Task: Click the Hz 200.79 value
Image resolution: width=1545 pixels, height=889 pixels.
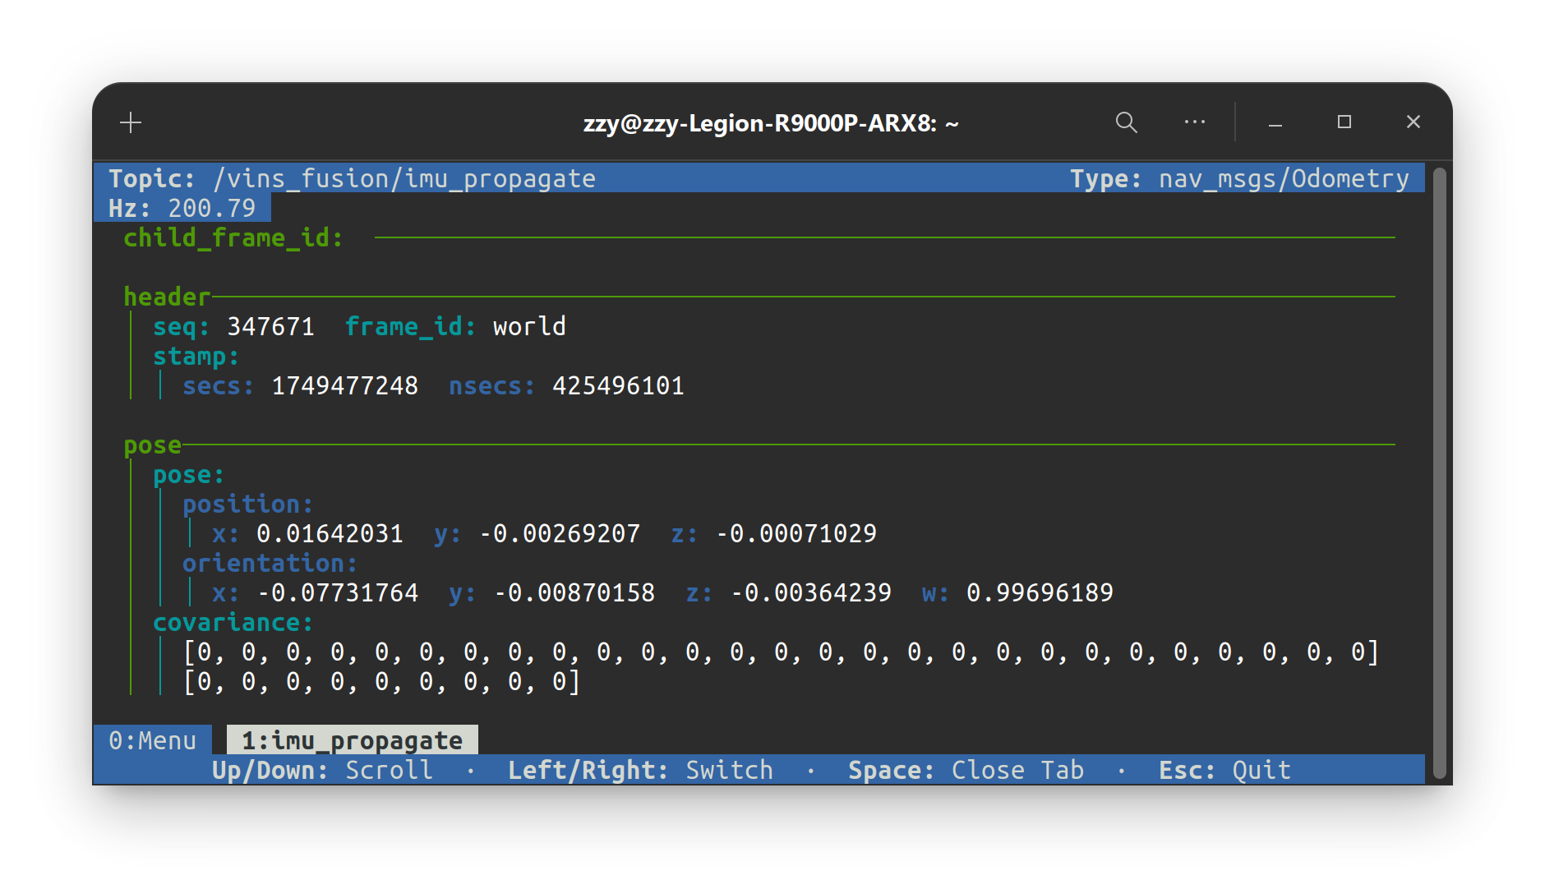Action: tap(211, 208)
